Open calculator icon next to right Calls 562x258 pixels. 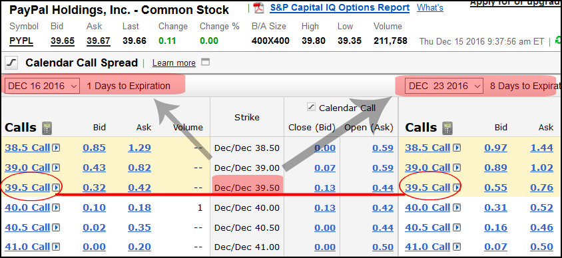point(447,128)
